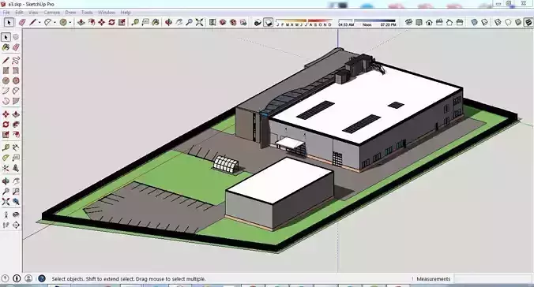Activate the Rotate tool in top toolbar

(x=111, y=22)
